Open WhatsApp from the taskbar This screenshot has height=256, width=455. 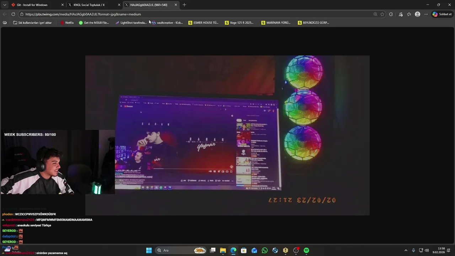[x=264, y=250]
